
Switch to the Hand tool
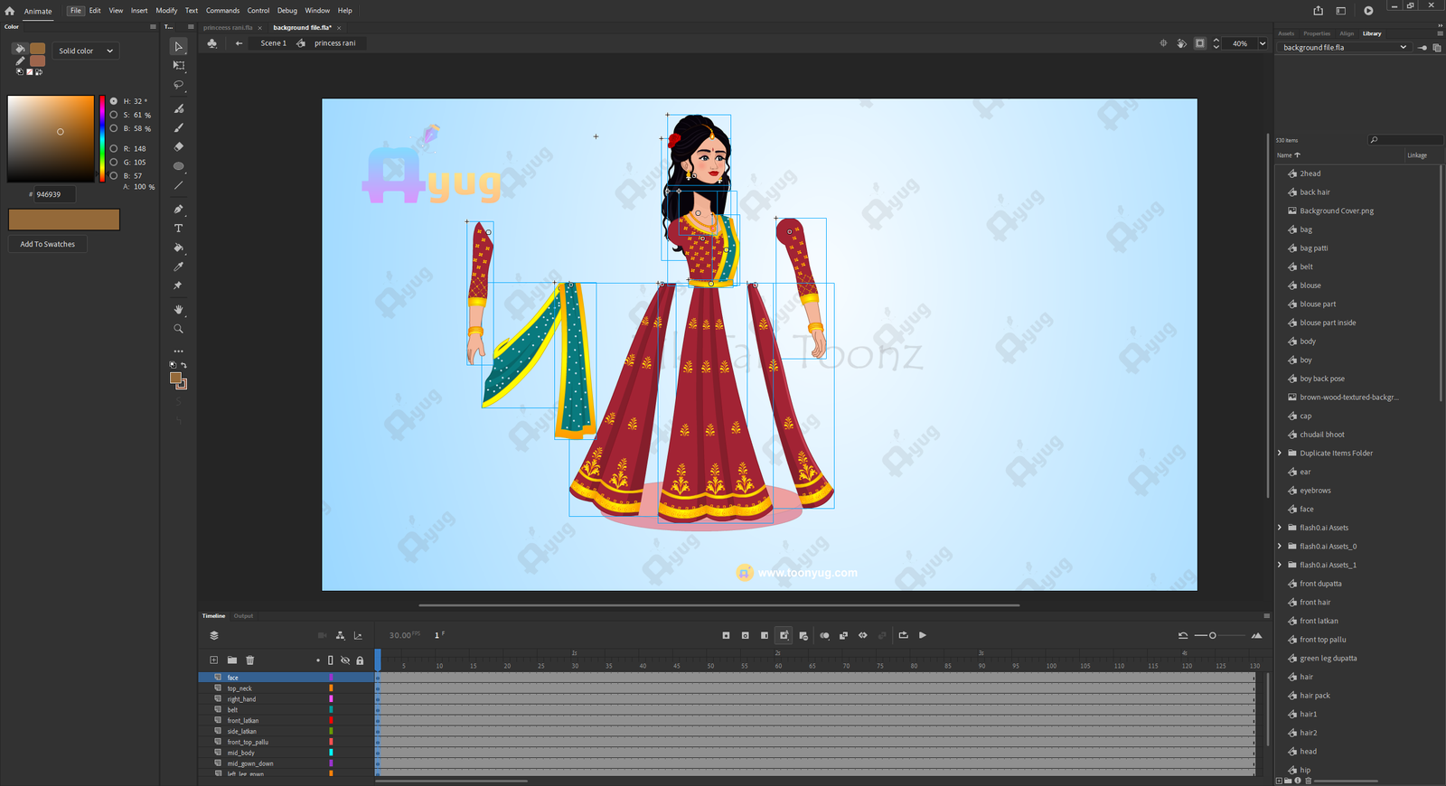(x=179, y=310)
